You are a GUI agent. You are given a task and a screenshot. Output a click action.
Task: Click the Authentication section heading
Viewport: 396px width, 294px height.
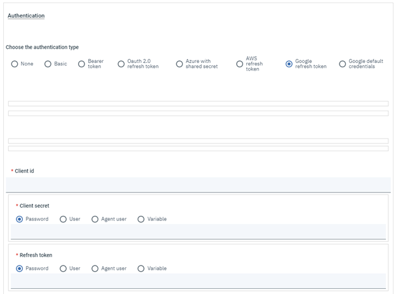pyautogui.click(x=26, y=16)
